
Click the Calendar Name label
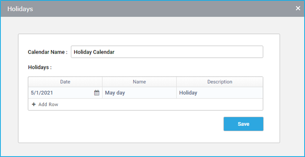[x=47, y=52]
